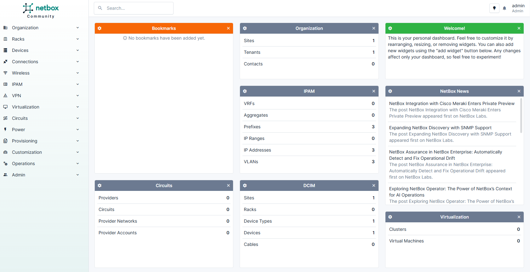This screenshot has height=272, width=530.
Task: Click the light/dark mode toggle bulb
Action: [494, 8]
